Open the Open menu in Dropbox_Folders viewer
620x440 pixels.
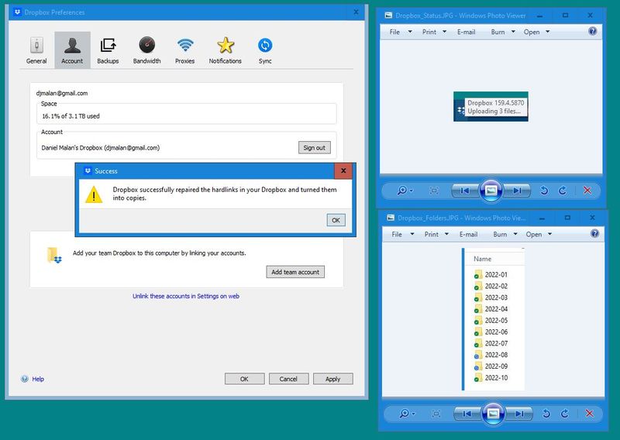tap(539, 235)
